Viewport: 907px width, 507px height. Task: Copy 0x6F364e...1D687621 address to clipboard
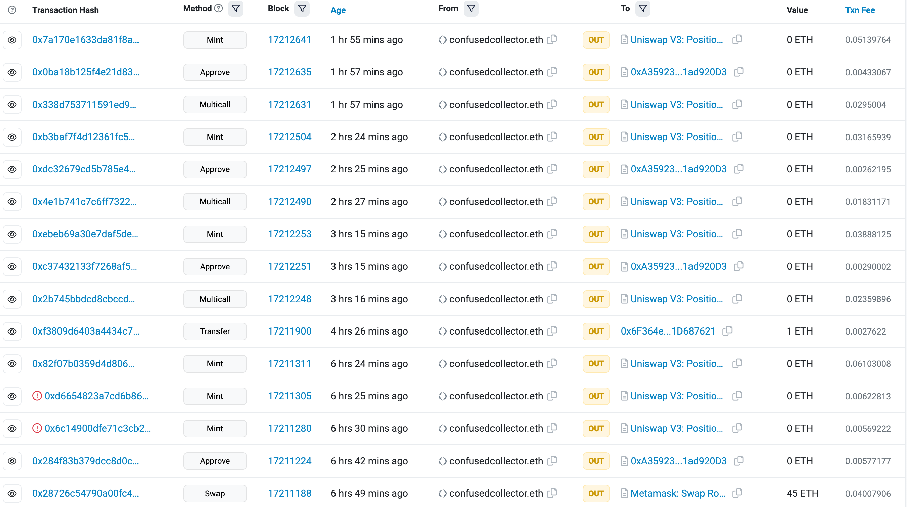click(x=727, y=331)
